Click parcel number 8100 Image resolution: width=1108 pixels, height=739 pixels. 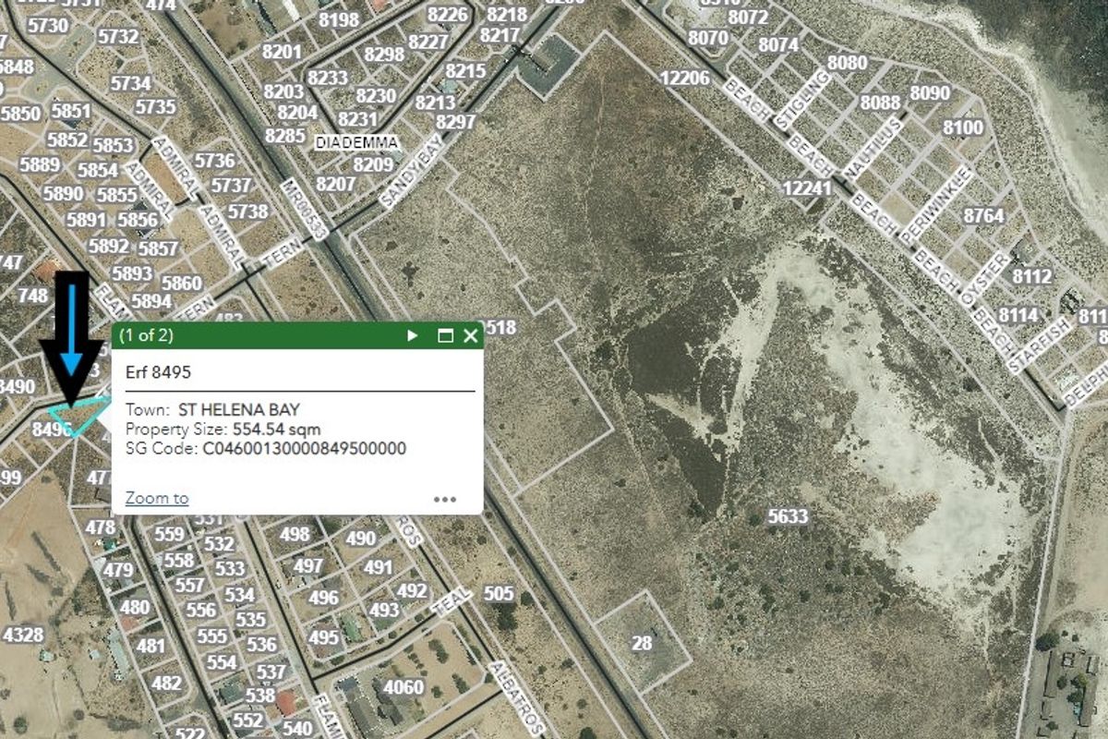coord(964,127)
